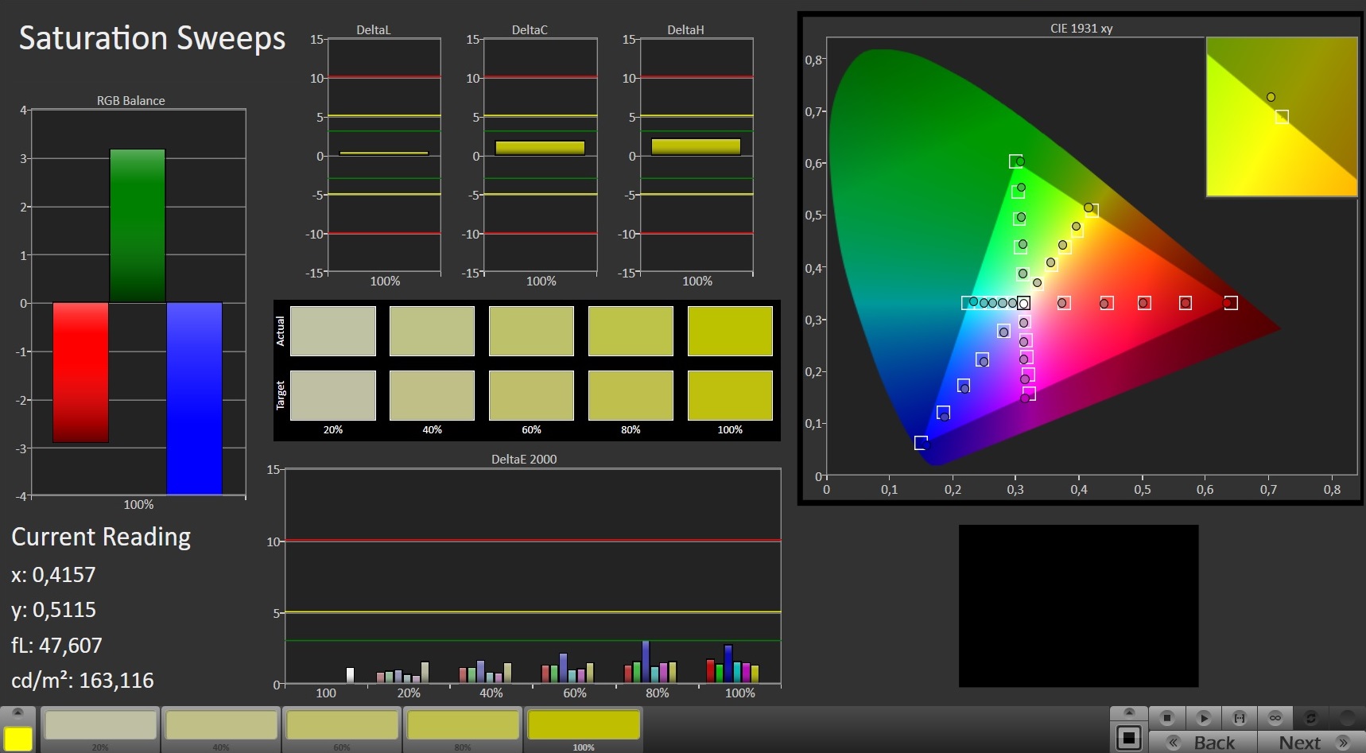This screenshot has width=1366, height=753.
Task: Select the 80% saturation patch in bottom strip
Action: coord(463,726)
